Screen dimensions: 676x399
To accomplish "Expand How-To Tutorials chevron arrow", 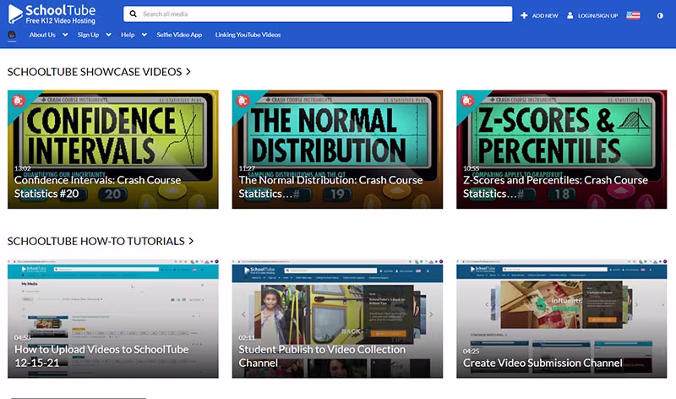I will 191,241.
